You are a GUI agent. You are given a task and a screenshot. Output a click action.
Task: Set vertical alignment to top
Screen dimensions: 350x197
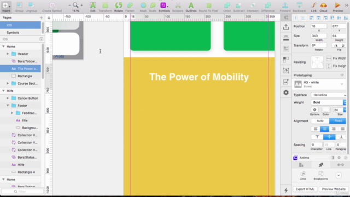tap(317, 137)
